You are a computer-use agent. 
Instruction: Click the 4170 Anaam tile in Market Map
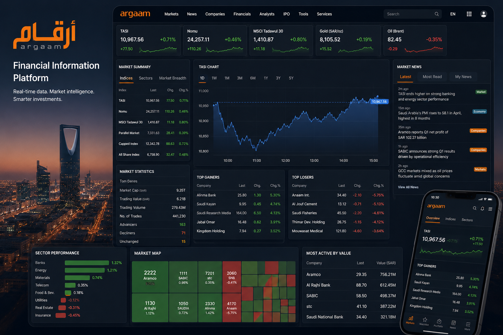pos(232,308)
